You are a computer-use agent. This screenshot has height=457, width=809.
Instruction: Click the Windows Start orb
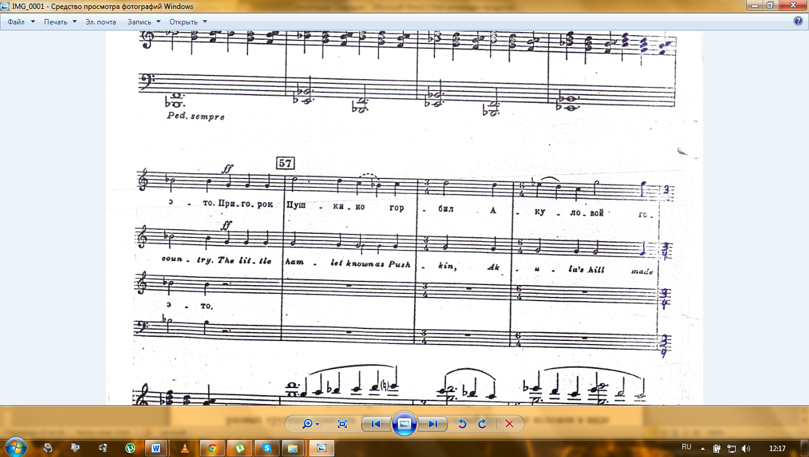(x=17, y=447)
